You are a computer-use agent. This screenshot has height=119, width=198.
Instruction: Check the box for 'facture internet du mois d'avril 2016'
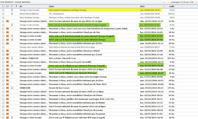tap(3, 47)
